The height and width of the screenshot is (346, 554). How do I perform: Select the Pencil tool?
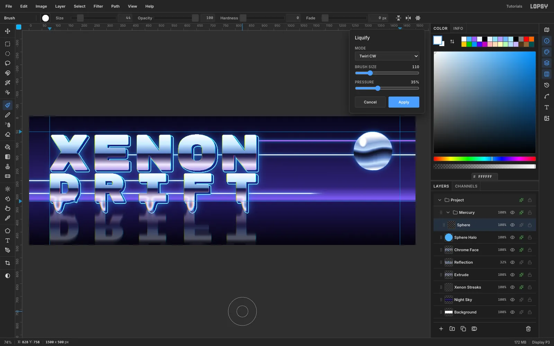[x=8, y=115]
